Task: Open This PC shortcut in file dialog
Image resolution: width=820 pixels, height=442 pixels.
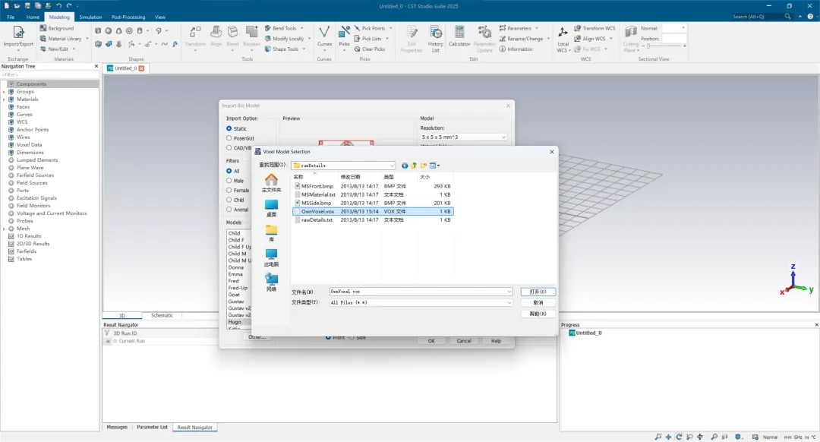Action: pyautogui.click(x=271, y=258)
